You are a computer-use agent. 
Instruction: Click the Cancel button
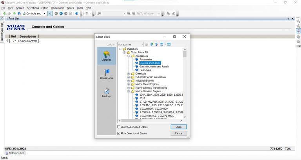point(178,133)
